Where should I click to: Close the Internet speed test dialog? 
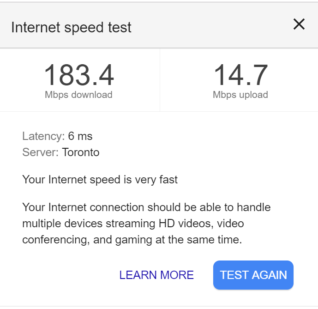pos(299,24)
